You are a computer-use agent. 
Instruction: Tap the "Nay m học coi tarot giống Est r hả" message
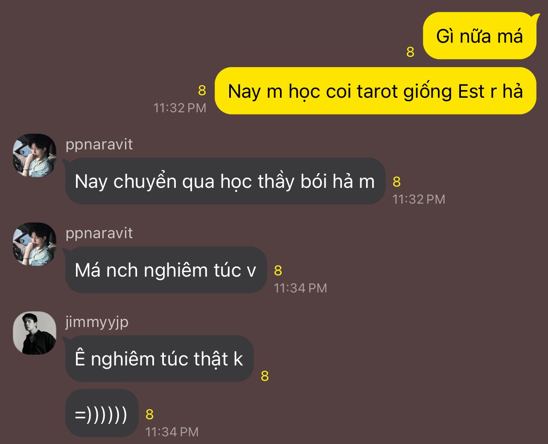click(376, 91)
